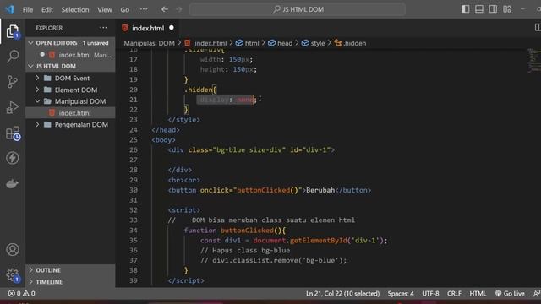541x304 pixels.
Task: Open the Source Control view icon
Action: click(x=13, y=82)
